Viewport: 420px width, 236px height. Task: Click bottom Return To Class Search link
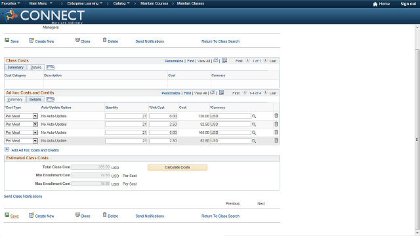(220, 216)
